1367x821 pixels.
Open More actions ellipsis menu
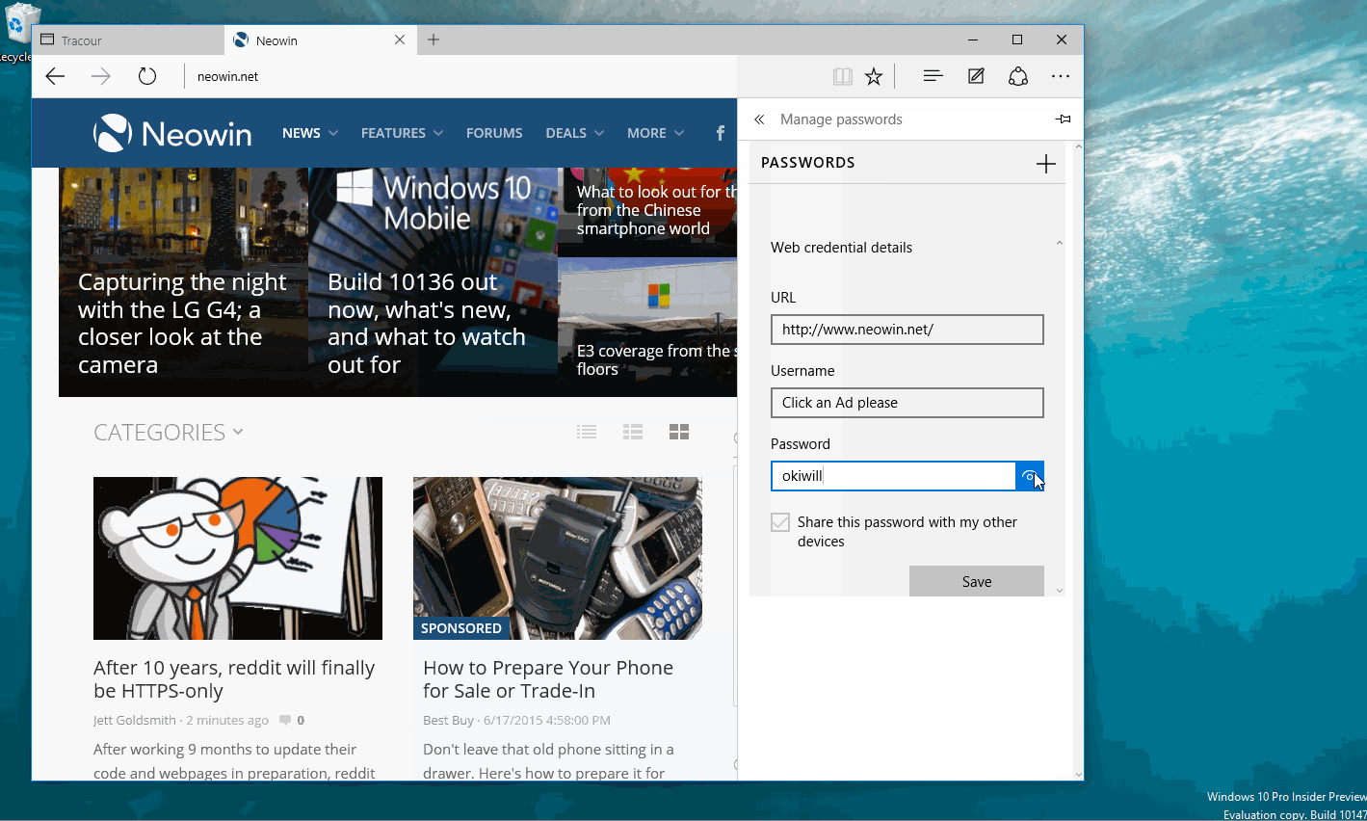click(x=1060, y=76)
